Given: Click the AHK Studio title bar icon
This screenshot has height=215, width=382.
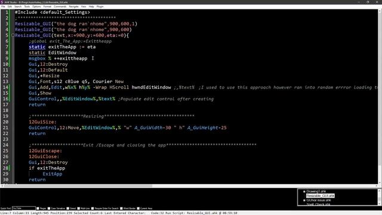Looking at the screenshot, I should point(2,2).
